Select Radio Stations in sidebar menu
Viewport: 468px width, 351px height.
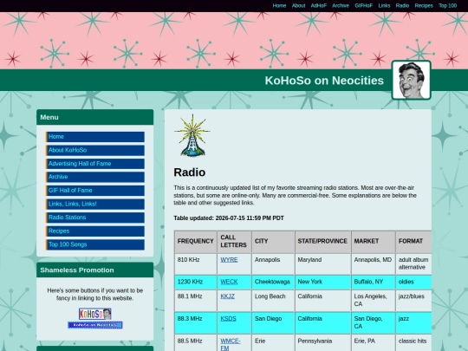[x=95, y=218]
